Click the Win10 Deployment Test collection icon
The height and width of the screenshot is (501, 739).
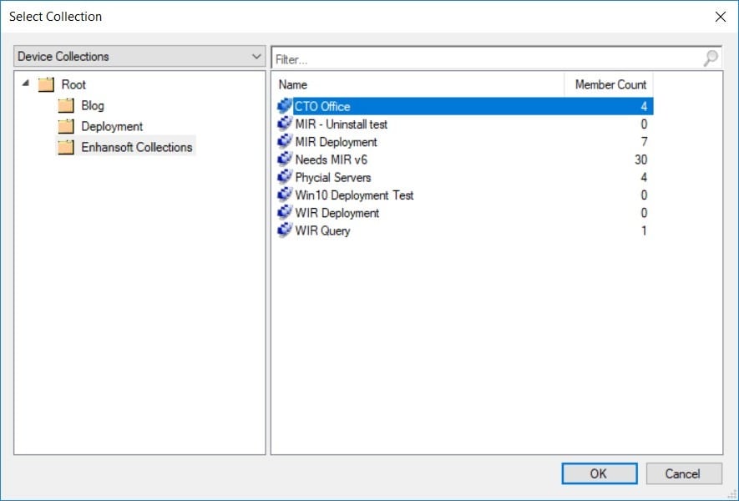coord(285,195)
